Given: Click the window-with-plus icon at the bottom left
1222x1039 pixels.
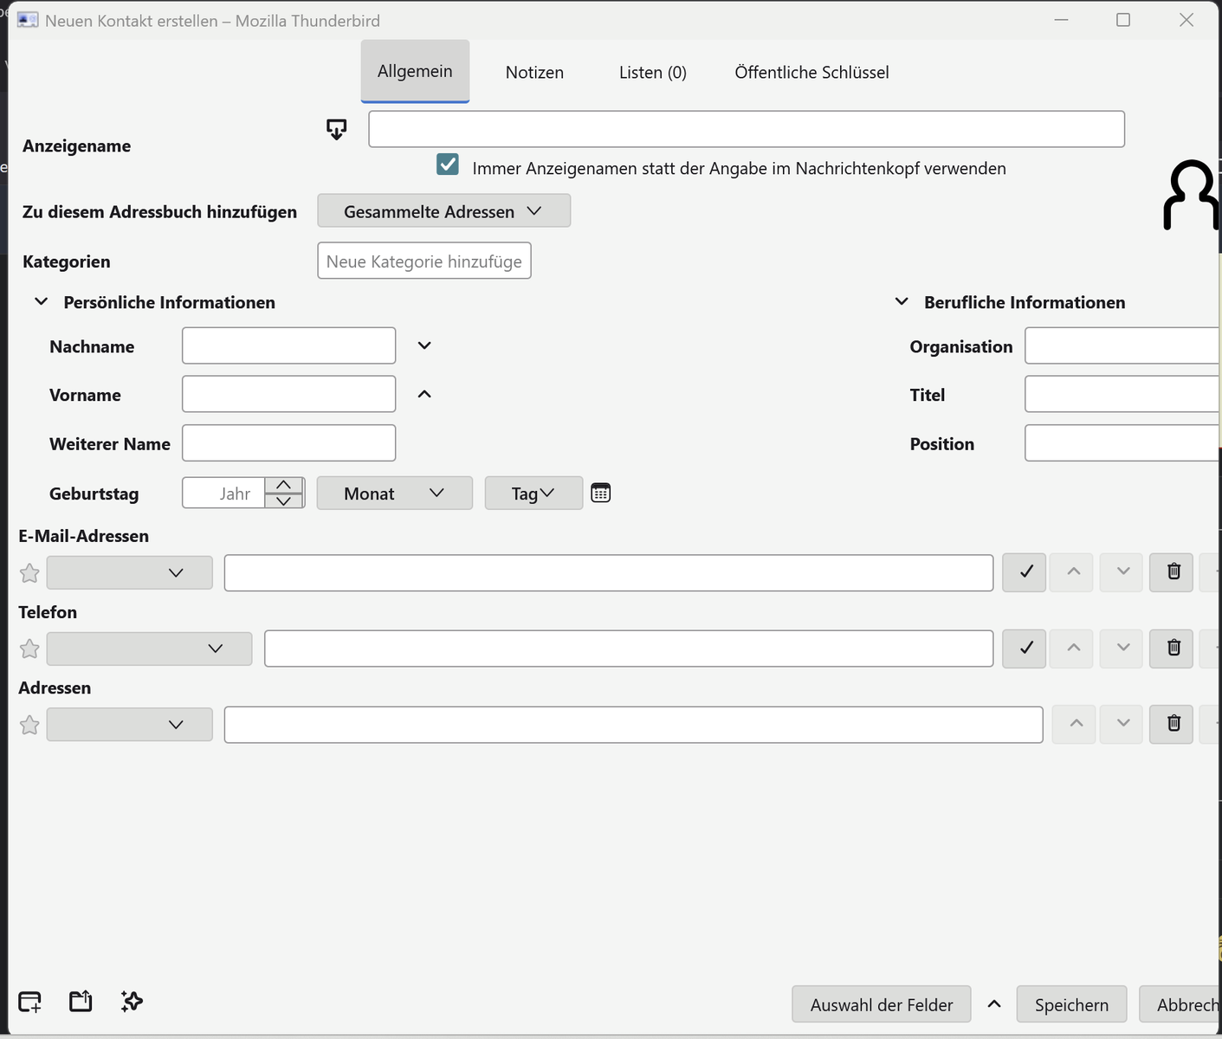Looking at the screenshot, I should click(29, 1002).
